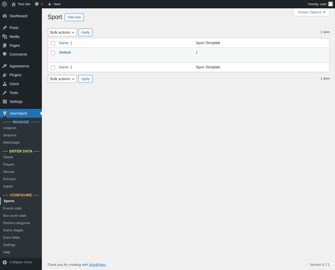Screen dimensions: 335x270
Task: Select Sports menu item
Action: 9,201
